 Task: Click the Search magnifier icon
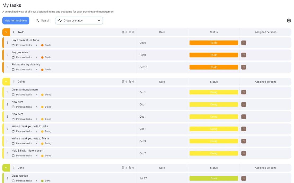(37, 21)
